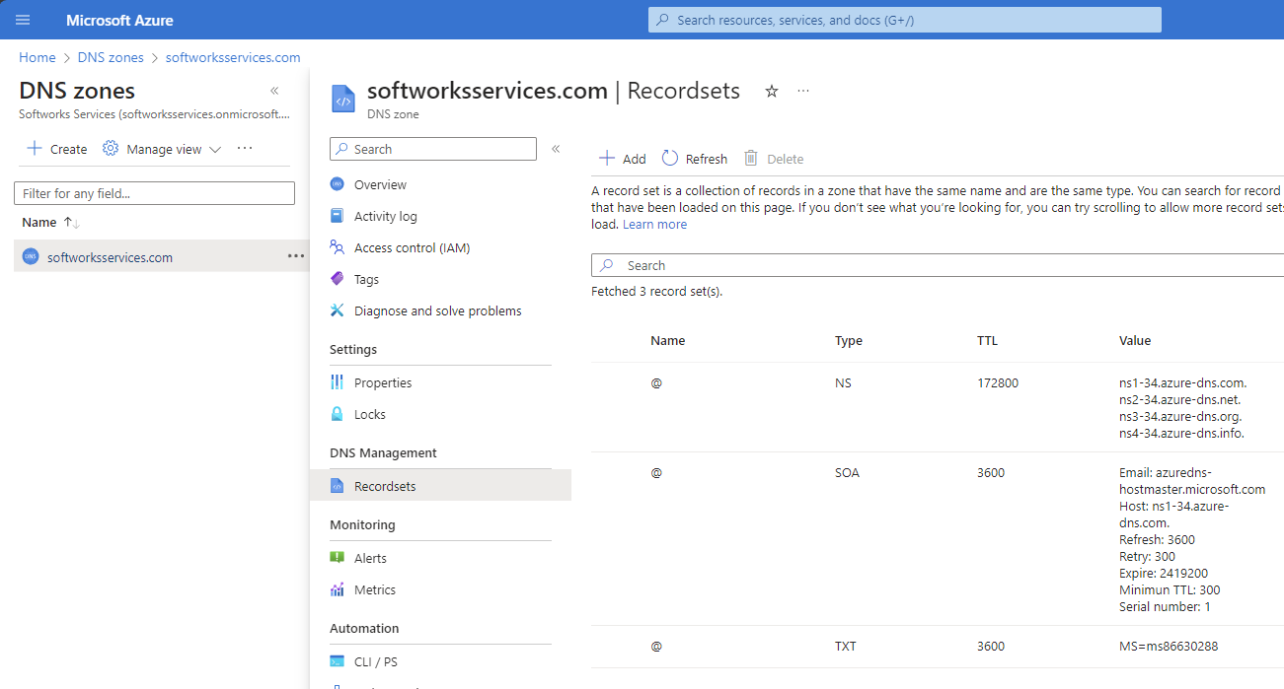Refresh the record sets list
The height and width of the screenshot is (689, 1284).
point(694,158)
